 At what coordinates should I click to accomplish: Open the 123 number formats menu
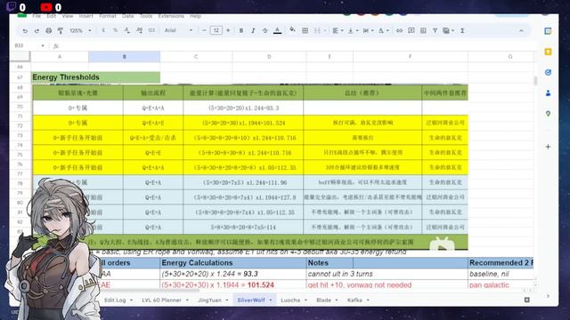[151, 31]
